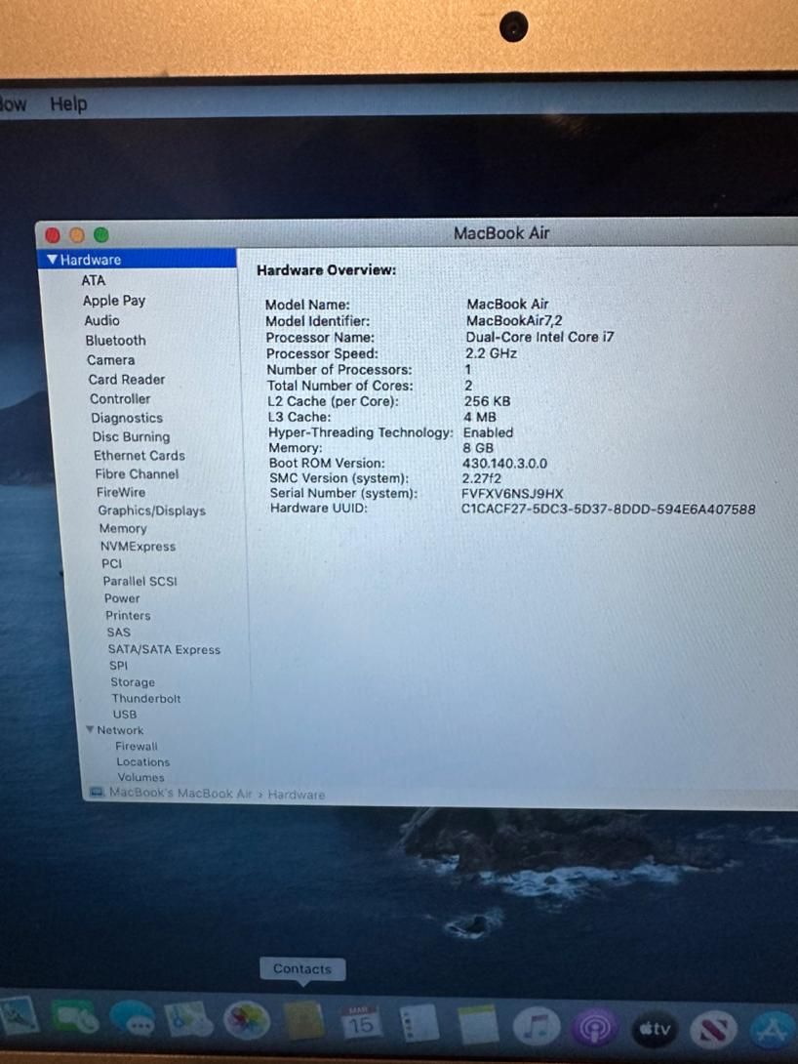Select Camera in the sidebar
Viewport: 798px width, 1064px height.
[110, 359]
